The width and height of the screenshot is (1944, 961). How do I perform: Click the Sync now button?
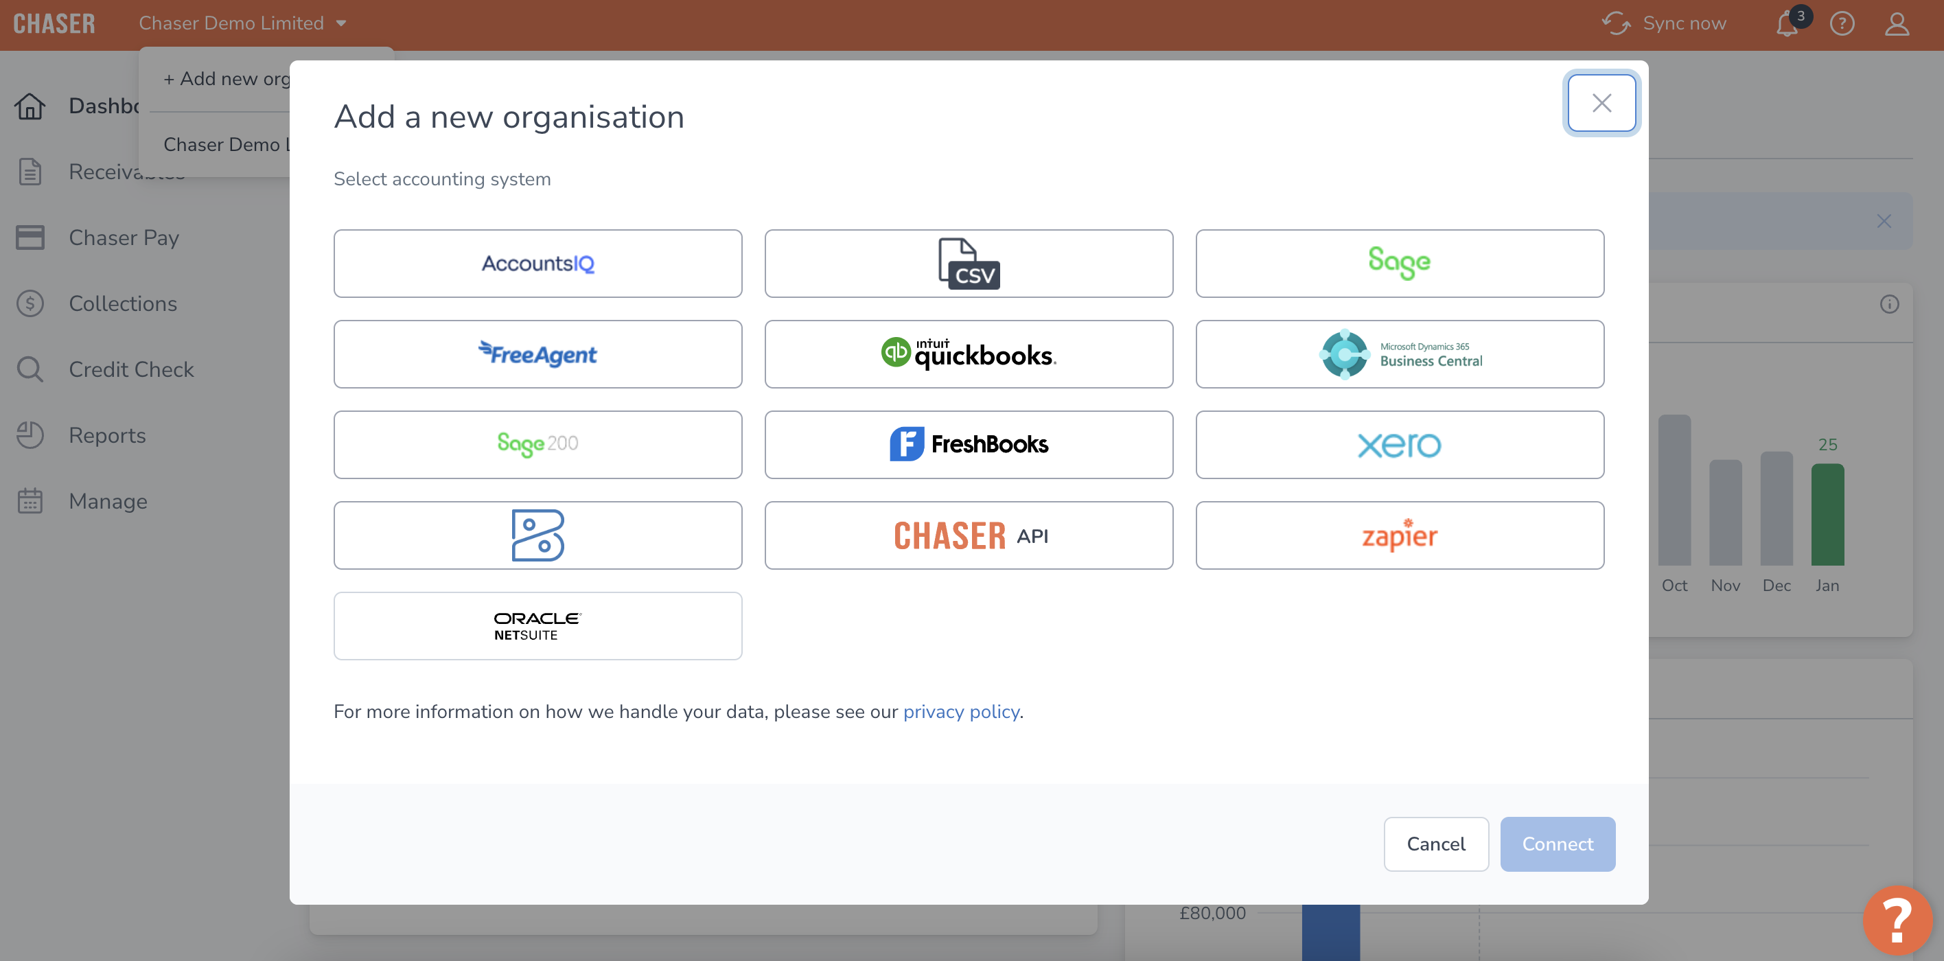(1674, 23)
